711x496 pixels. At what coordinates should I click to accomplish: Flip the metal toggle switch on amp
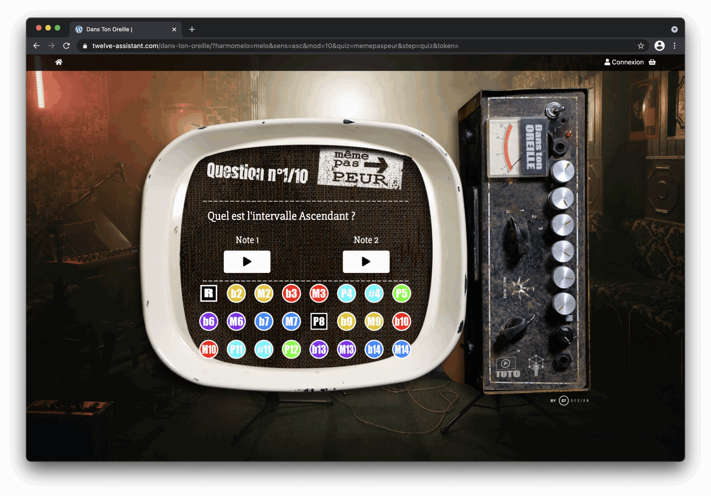[554, 110]
